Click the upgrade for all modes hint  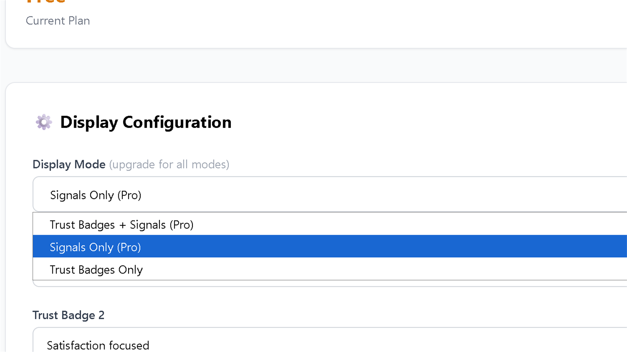pos(169,164)
